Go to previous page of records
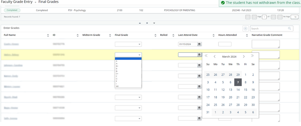The width and height of the screenshot is (301, 126). coord(254,17)
